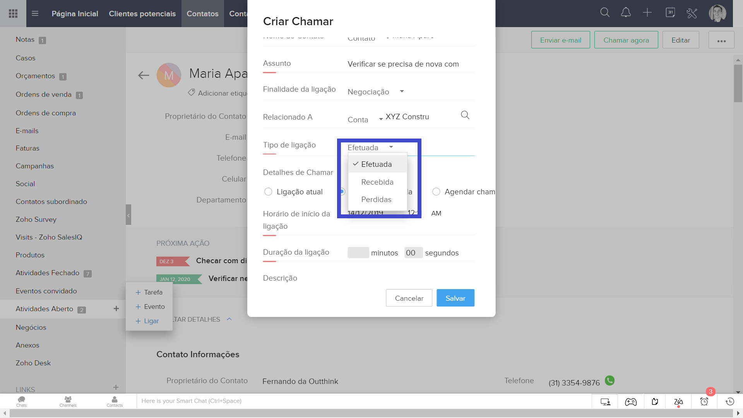
Task: Choose Recebida from call type list
Action: (377, 182)
